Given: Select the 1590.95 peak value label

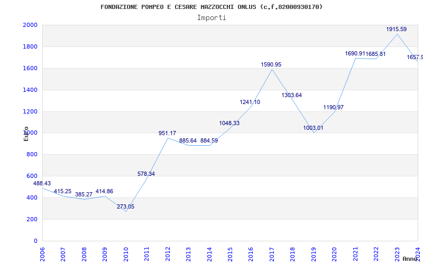Looking at the screenshot, I should point(271,64).
